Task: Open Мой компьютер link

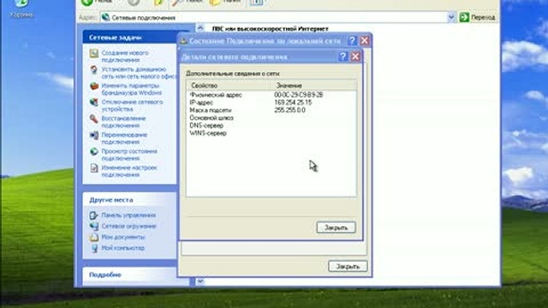Action: tap(122, 248)
